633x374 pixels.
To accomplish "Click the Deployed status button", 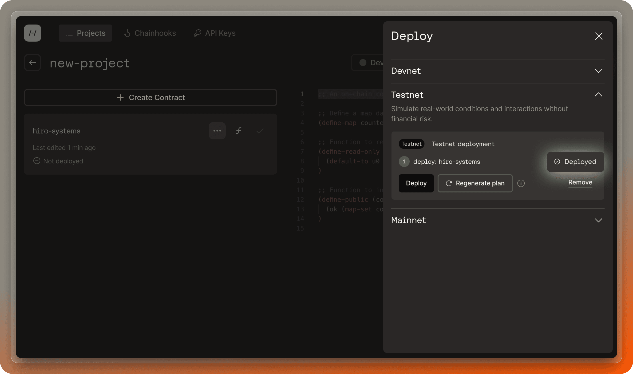I will [575, 162].
